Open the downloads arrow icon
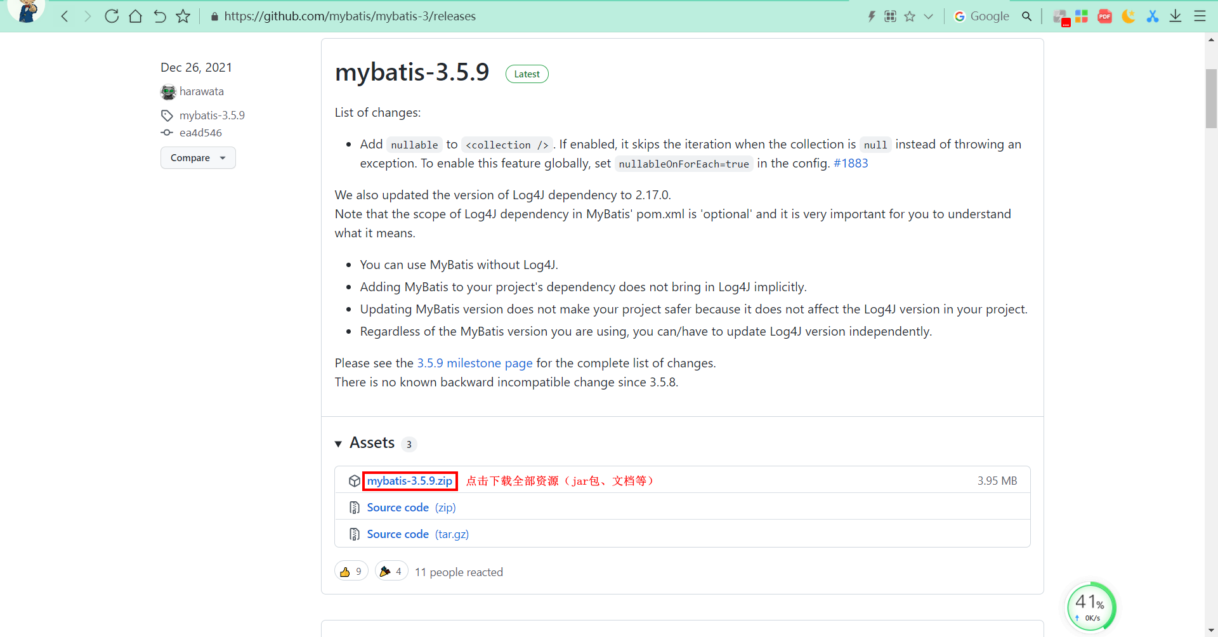The image size is (1218, 637). [1175, 16]
